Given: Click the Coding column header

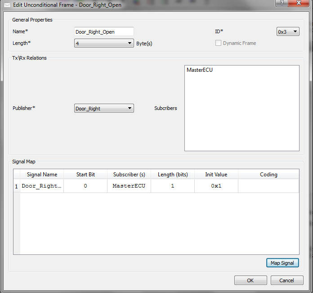Looking at the screenshot, I should point(268,175).
